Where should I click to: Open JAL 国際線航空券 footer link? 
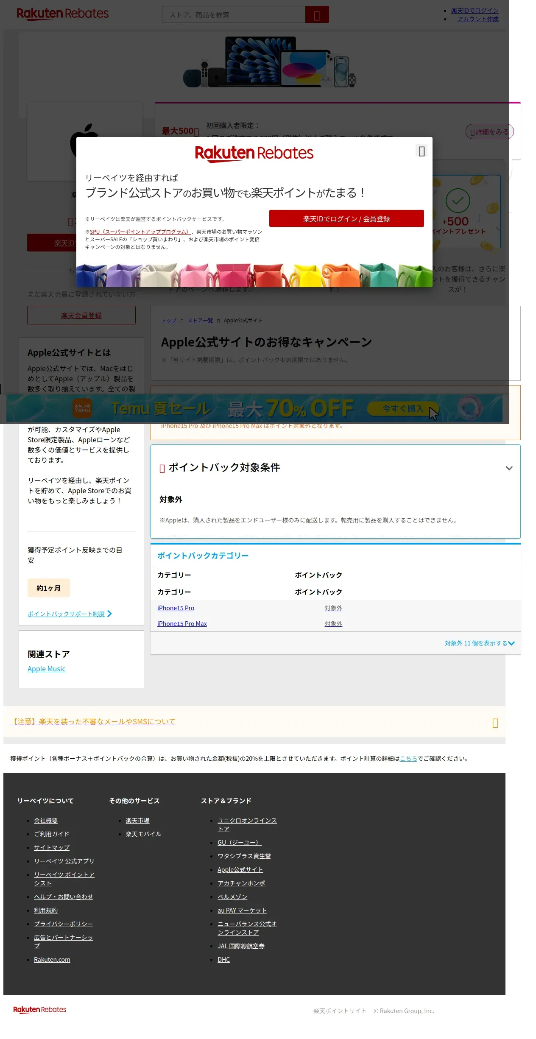(241, 946)
